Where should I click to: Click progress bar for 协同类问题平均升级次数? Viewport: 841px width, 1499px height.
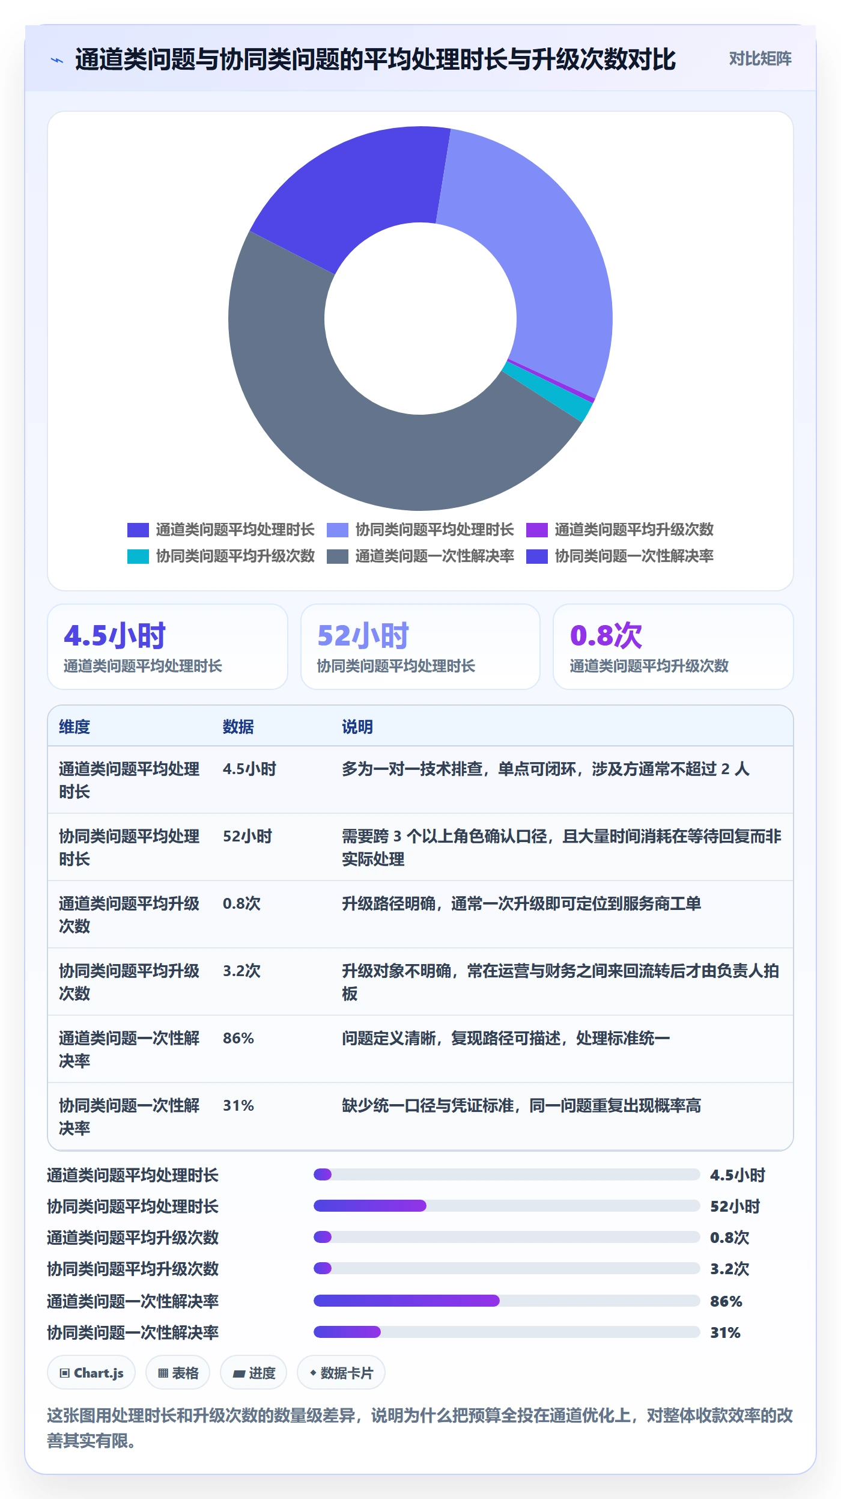click(x=506, y=1268)
